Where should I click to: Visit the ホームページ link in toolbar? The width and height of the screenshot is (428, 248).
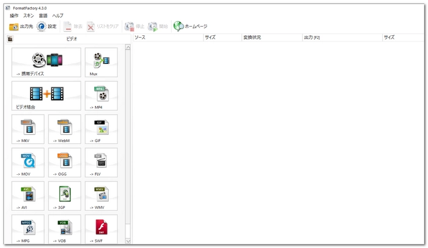(190, 26)
